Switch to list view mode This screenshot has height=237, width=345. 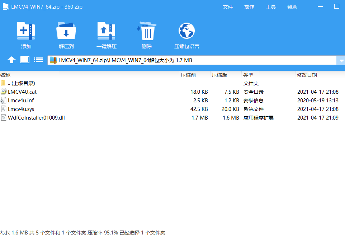point(38,60)
